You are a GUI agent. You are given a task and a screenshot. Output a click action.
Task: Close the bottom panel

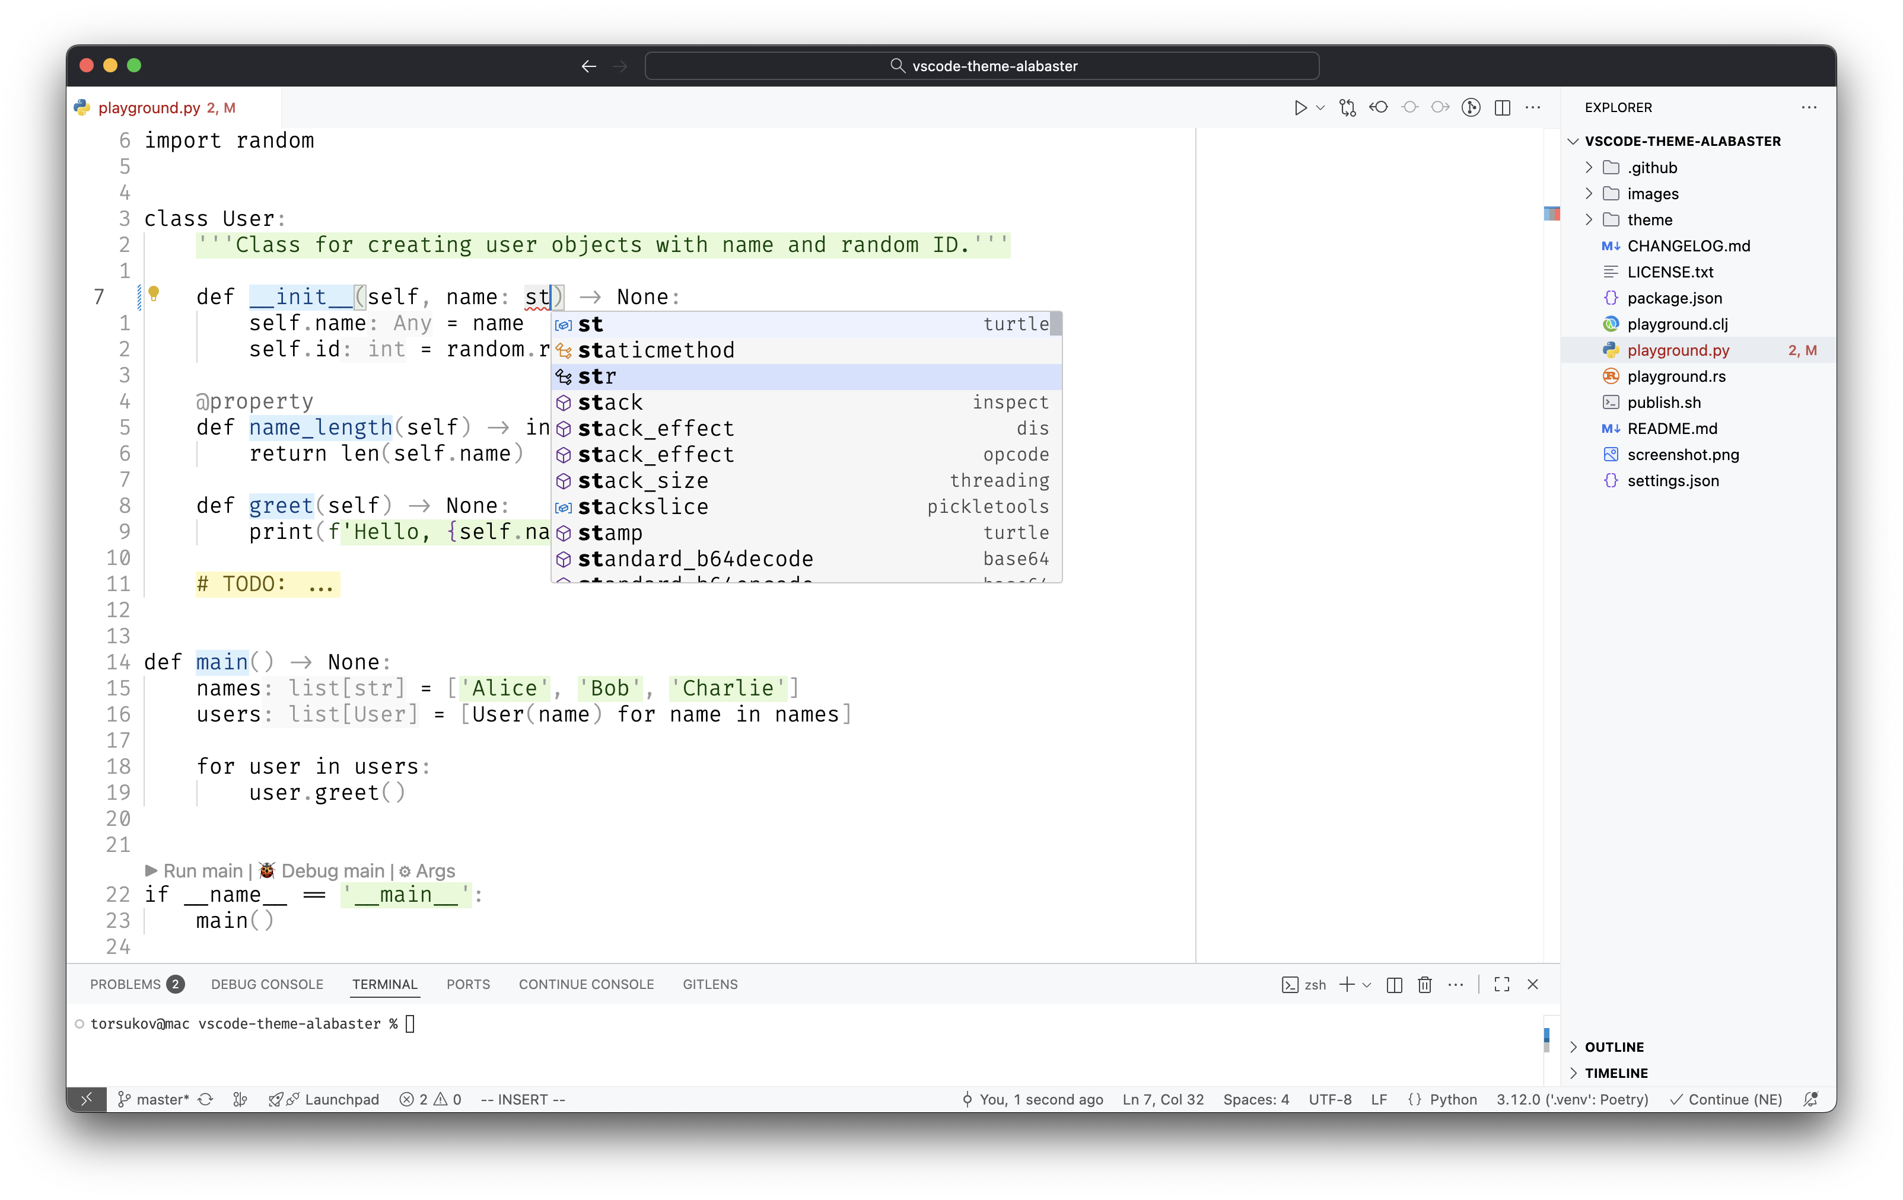pos(1532,984)
